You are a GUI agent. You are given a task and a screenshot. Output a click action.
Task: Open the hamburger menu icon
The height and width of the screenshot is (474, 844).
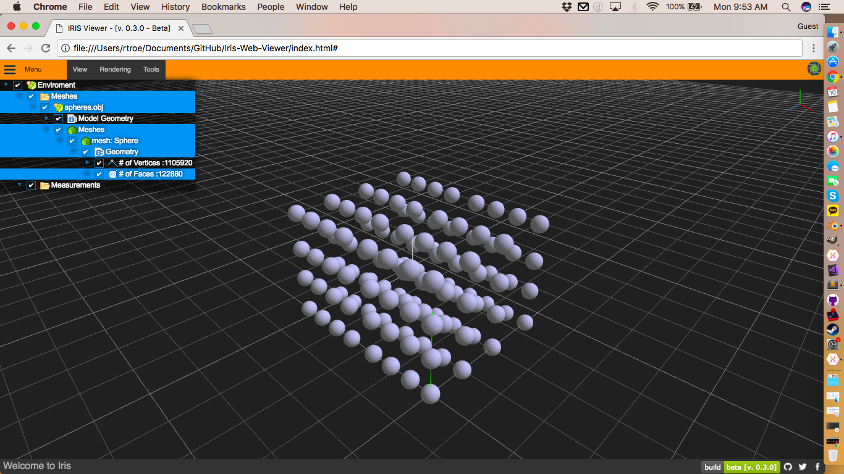click(10, 69)
